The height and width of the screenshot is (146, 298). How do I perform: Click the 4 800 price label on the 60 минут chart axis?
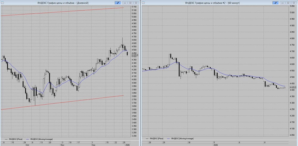coord(292,38)
